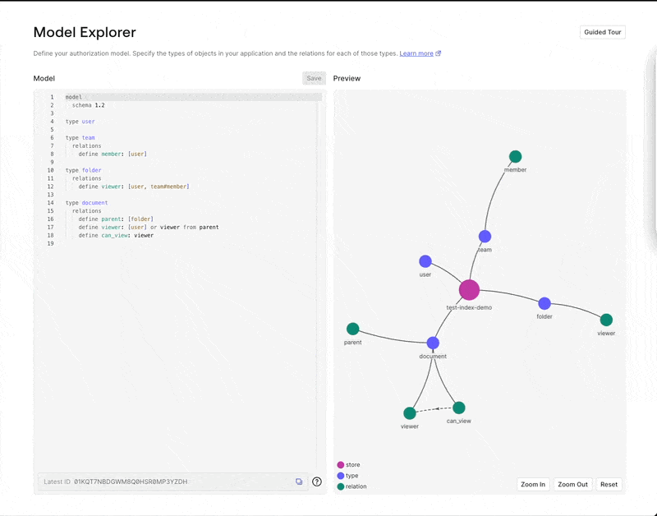Click 'define viewer: [user] or viewer from parent'
The width and height of the screenshot is (657, 516).
coord(149,228)
